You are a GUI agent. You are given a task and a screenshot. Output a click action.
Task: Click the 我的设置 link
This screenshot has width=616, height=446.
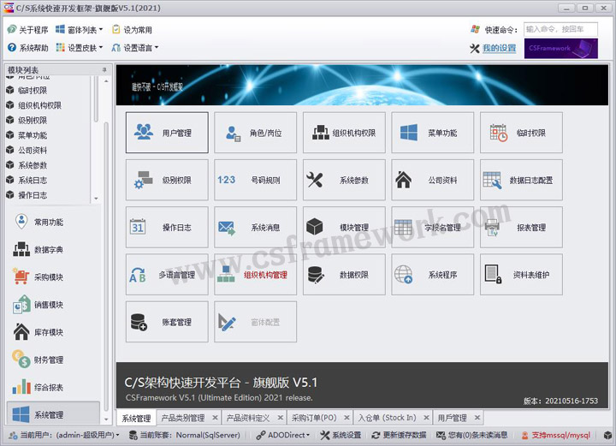[499, 48]
